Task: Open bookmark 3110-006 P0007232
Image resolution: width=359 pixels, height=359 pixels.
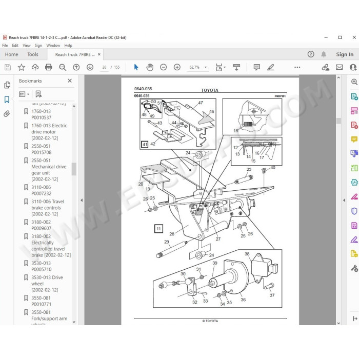Action: click(x=41, y=190)
